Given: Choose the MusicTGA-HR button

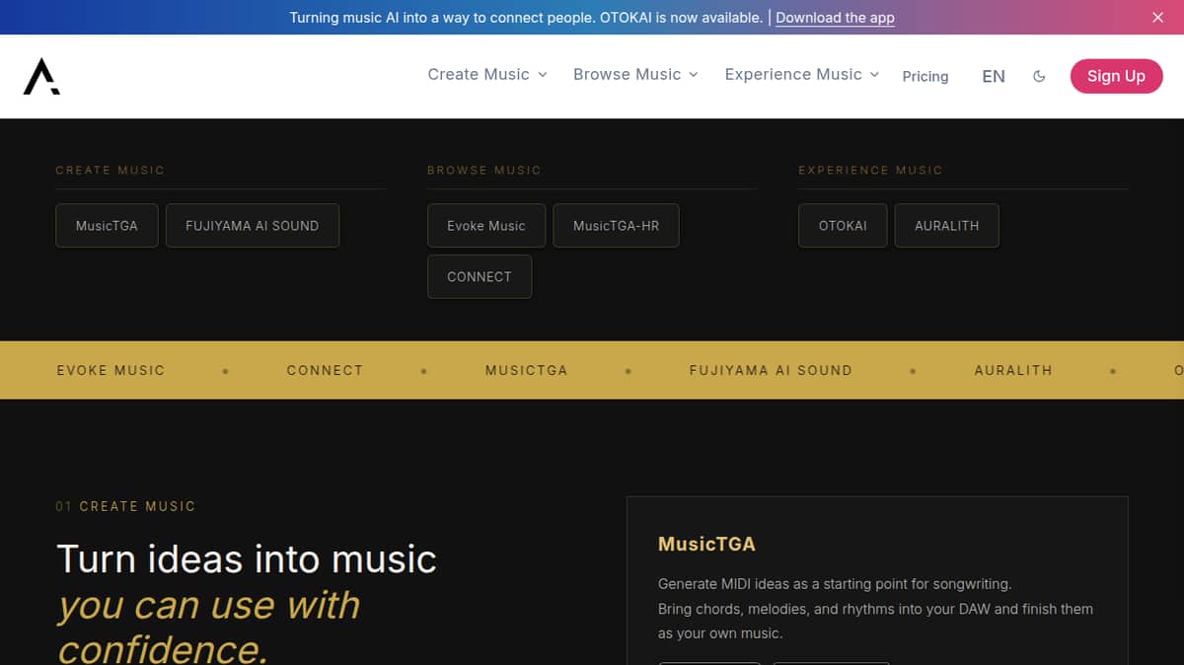Looking at the screenshot, I should coord(616,226).
